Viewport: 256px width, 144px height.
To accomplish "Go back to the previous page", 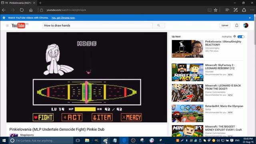I will click(x=4, y=10).
